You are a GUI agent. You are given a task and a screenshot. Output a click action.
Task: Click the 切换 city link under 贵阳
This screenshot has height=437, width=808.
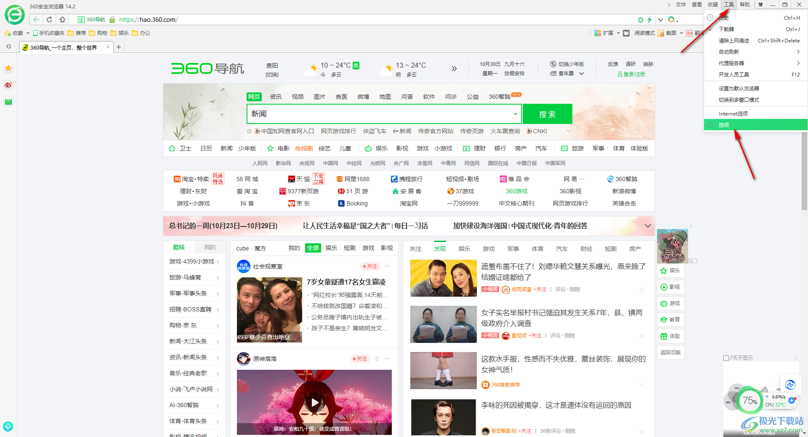272,74
